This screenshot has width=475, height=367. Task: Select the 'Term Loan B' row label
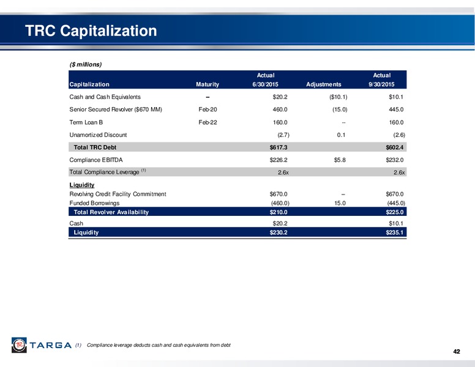point(86,122)
